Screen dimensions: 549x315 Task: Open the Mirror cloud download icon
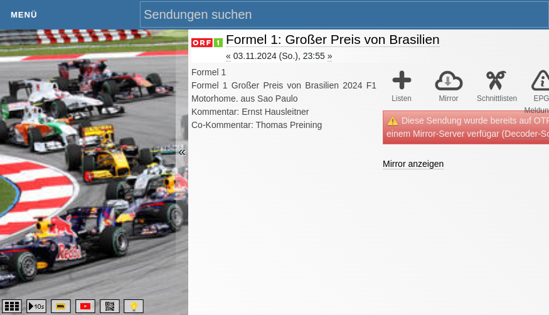[449, 80]
